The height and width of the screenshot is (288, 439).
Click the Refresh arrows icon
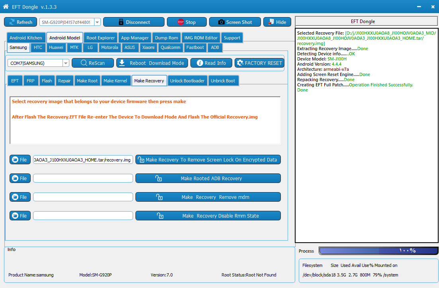[x=12, y=22]
